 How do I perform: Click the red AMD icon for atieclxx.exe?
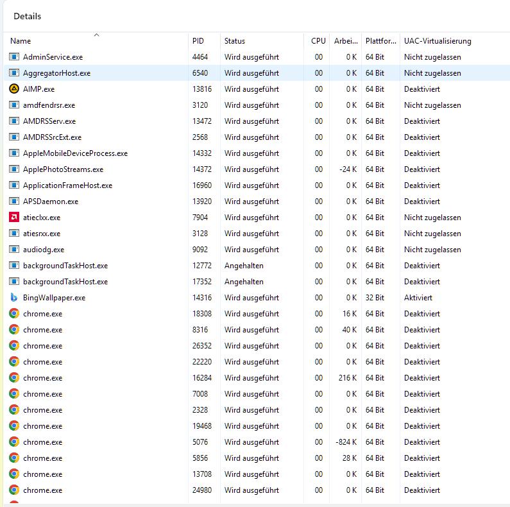(x=14, y=217)
